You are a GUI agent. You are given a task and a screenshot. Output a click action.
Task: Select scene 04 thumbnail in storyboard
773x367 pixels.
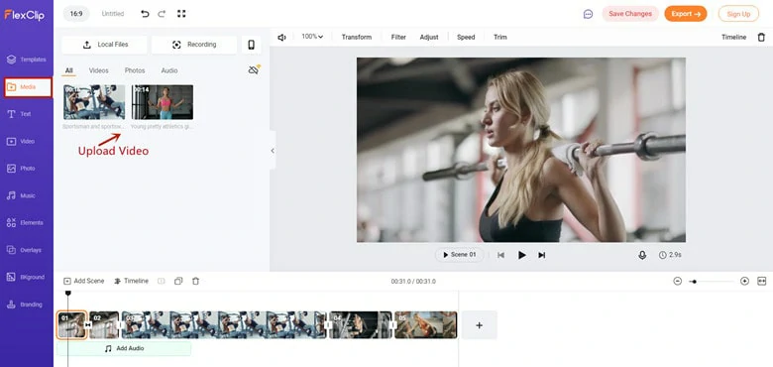click(361, 324)
